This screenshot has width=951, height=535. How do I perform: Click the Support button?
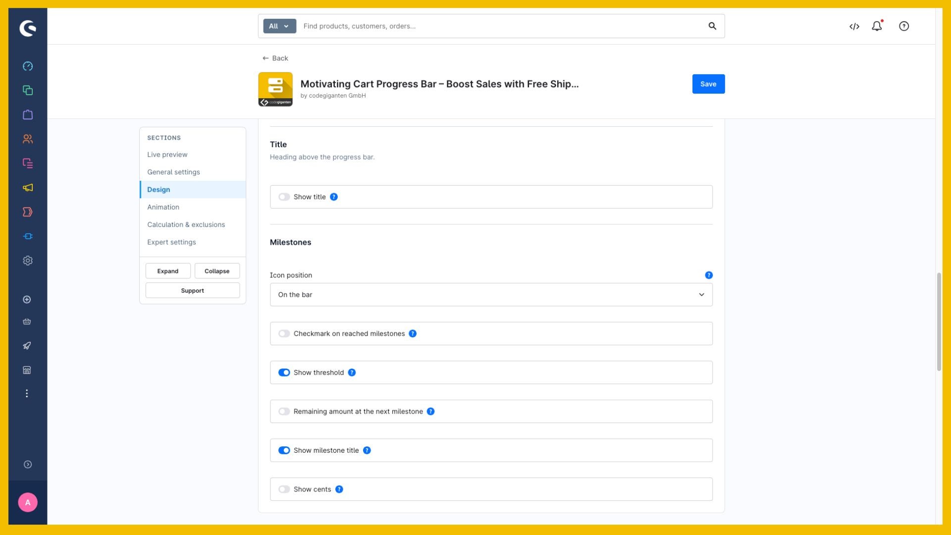pos(193,291)
